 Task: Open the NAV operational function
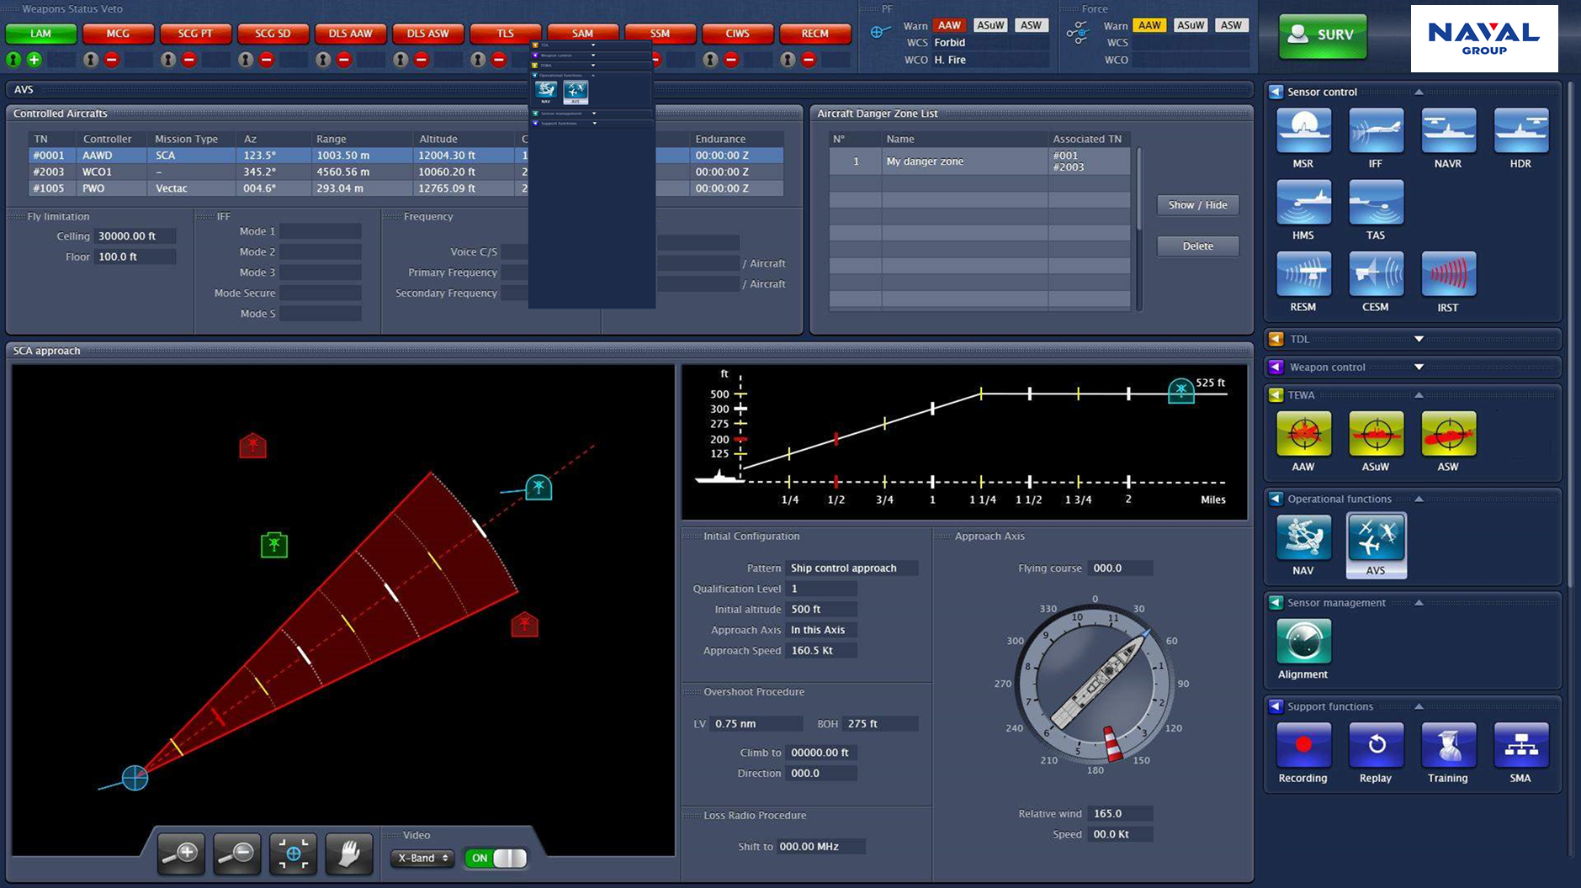click(1302, 538)
